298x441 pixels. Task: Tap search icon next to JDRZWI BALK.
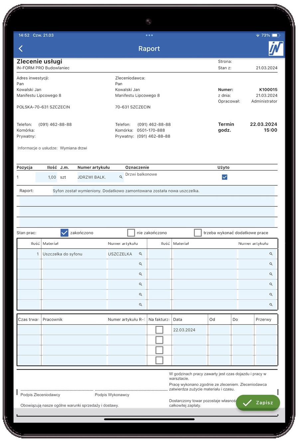click(x=121, y=177)
